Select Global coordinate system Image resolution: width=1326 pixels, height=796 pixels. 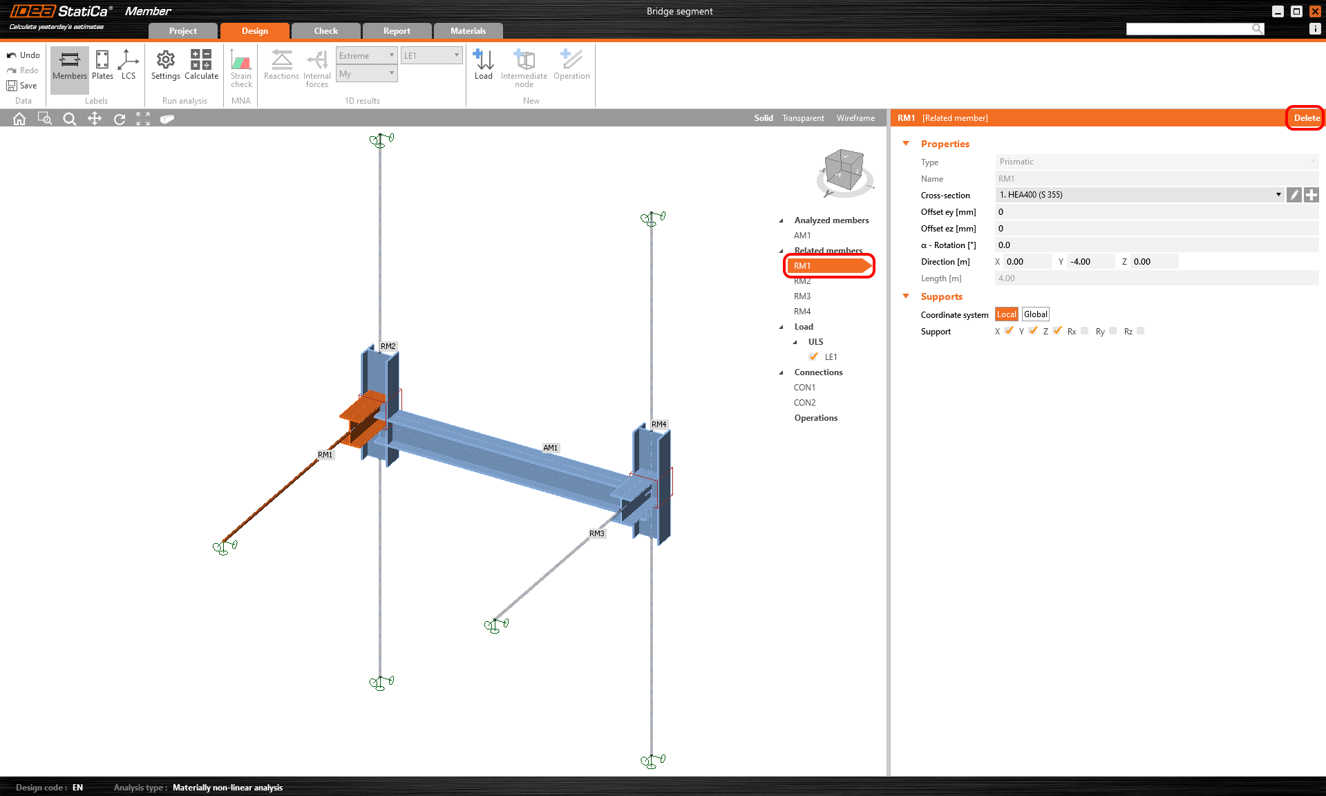click(x=1035, y=314)
